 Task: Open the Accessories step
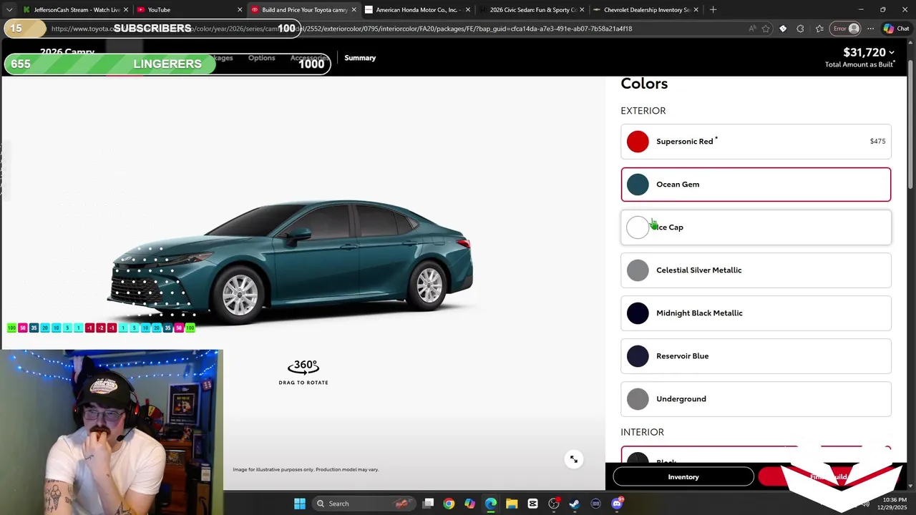(310, 58)
